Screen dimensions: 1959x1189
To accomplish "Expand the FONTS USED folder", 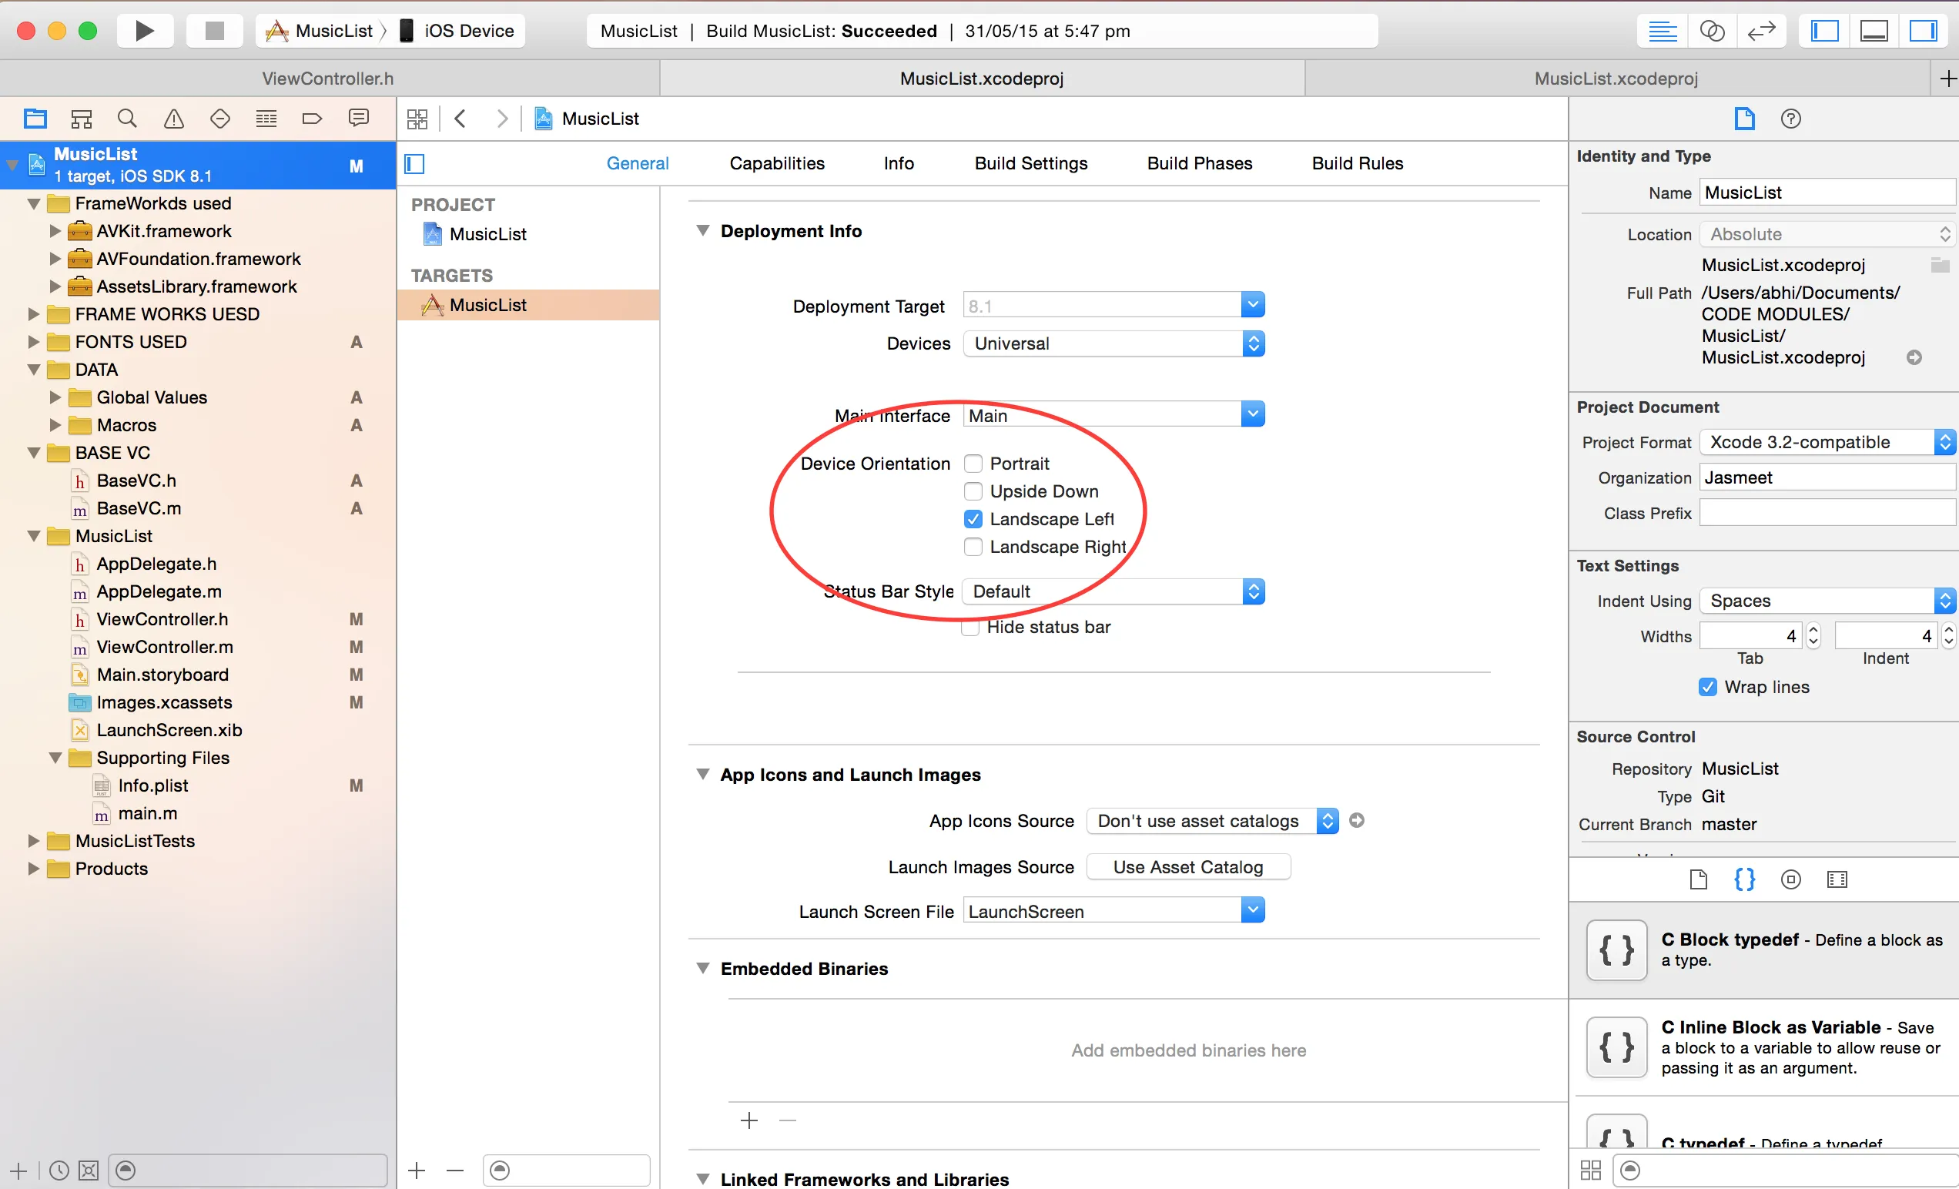I will click(x=33, y=342).
